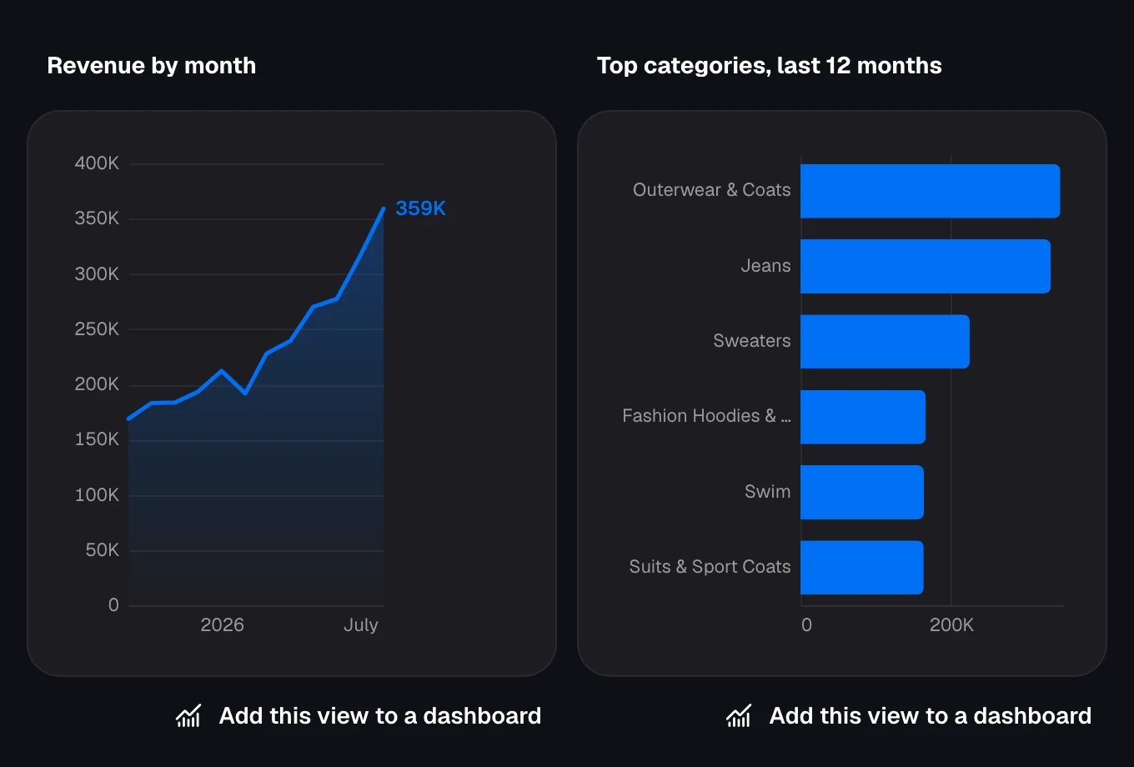Click the Suits & Sport Coats bar

click(x=862, y=567)
